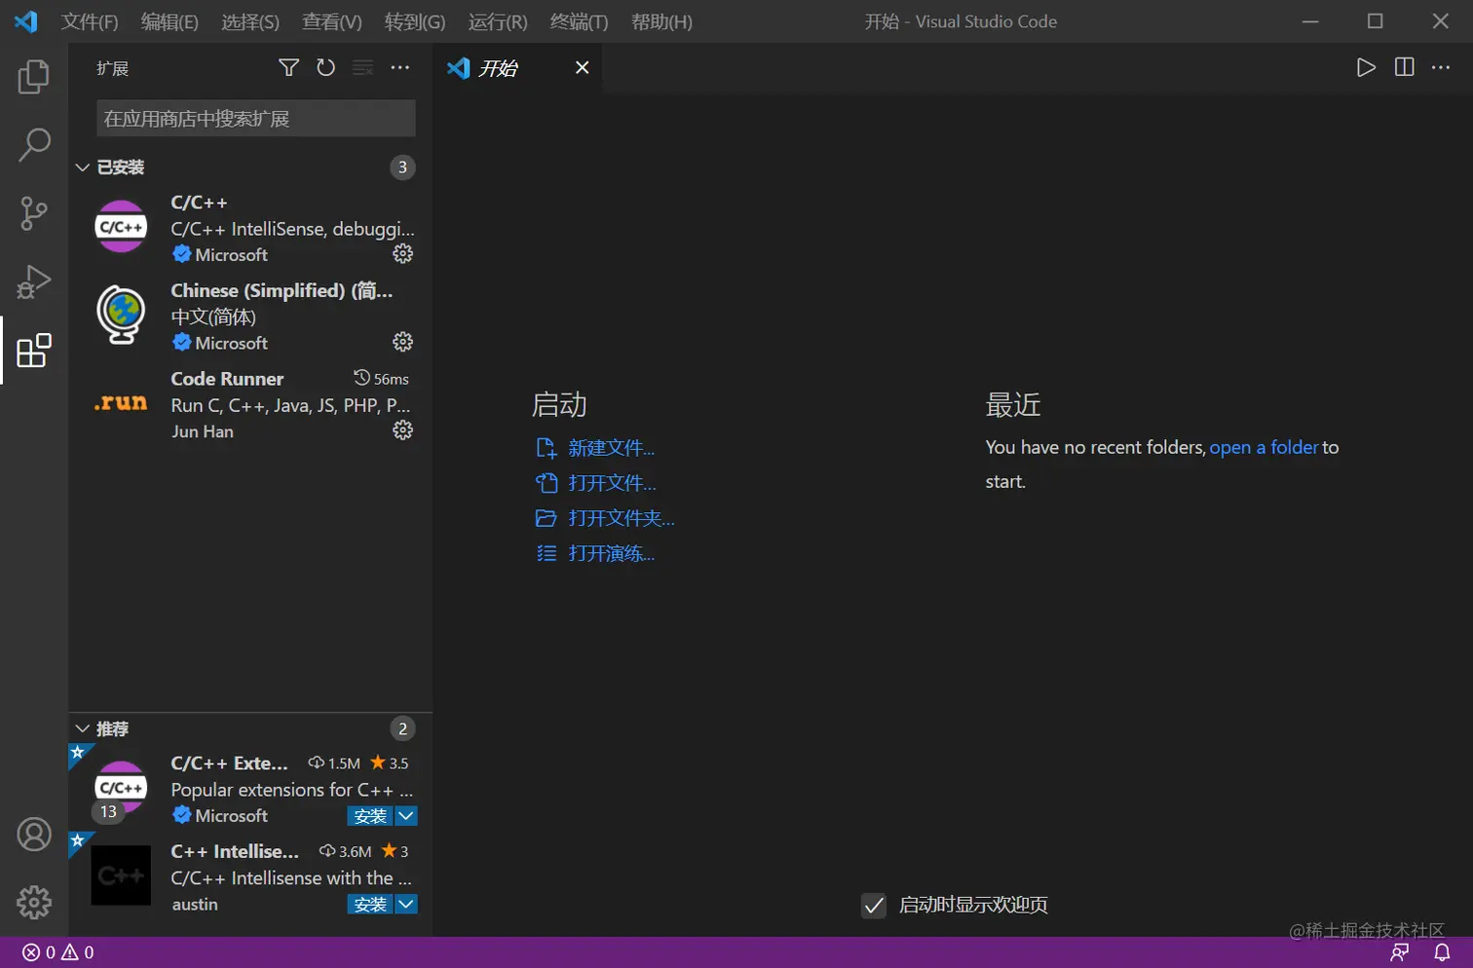The height and width of the screenshot is (968, 1473).
Task: Open the Search view in activity bar
Action: coord(34,145)
